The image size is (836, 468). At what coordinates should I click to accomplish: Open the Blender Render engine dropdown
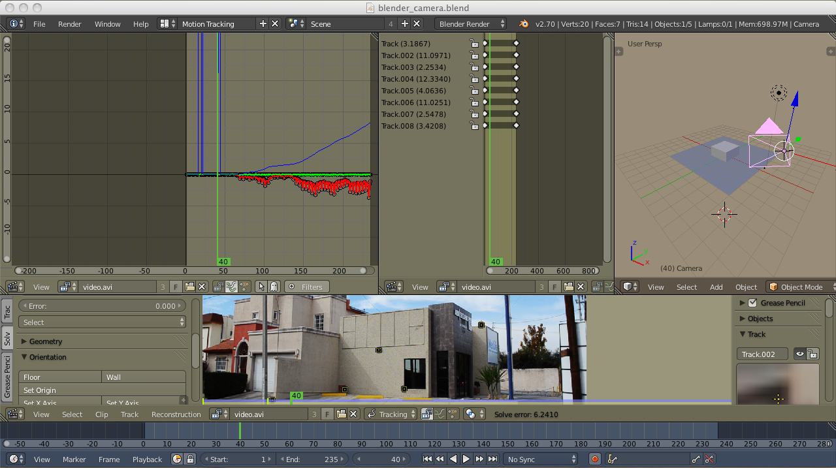(470, 23)
